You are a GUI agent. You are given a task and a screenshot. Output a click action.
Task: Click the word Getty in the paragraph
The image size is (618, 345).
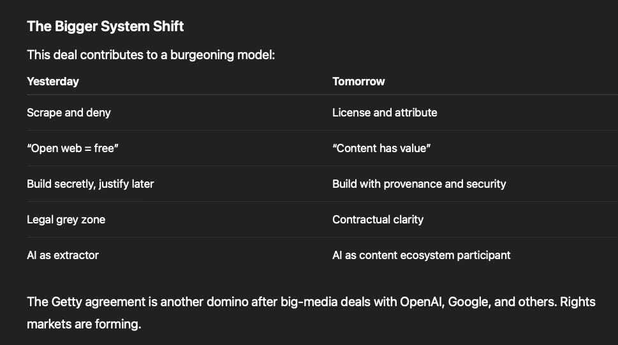[66, 302]
